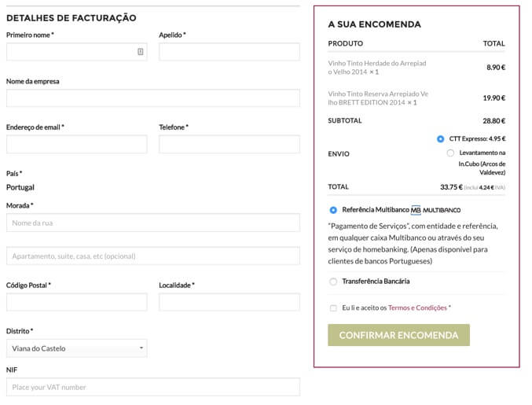Screen dimensions: 532x405
Task: Click the Multibanco MB logo icon
Action: coord(416,210)
